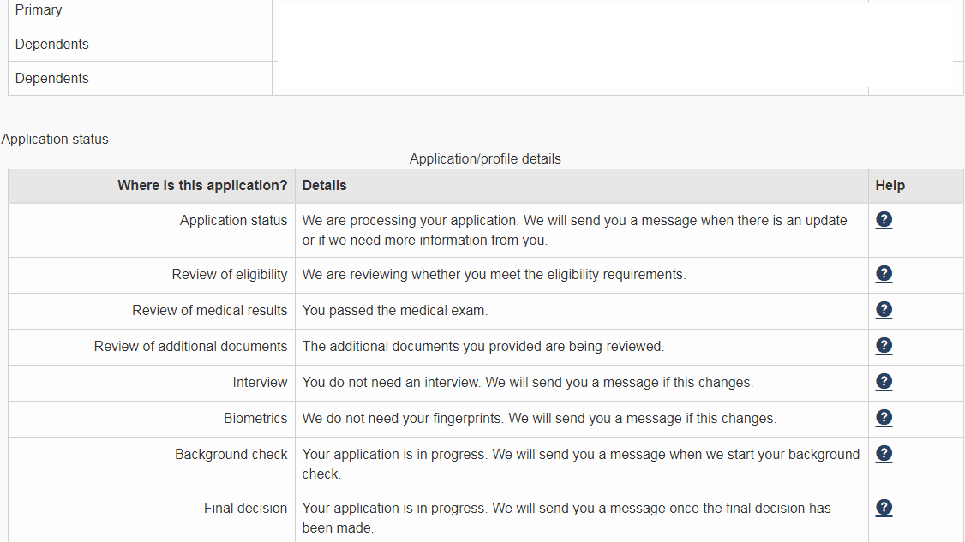
Task: Click the Help column header
Action: pos(890,185)
